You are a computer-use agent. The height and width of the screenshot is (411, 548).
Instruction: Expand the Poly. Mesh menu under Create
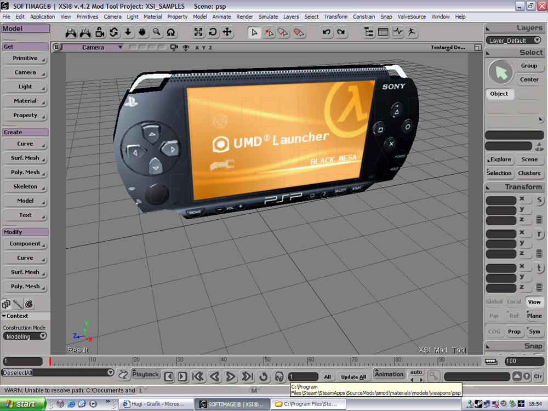point(25,172)
